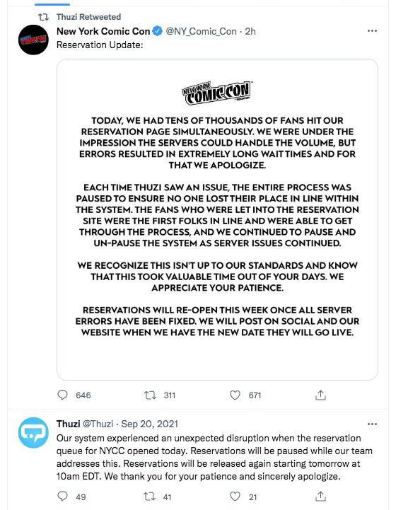Open New York Comic Con profile avatar
The image size is (408, 510).
pos(33,40)
